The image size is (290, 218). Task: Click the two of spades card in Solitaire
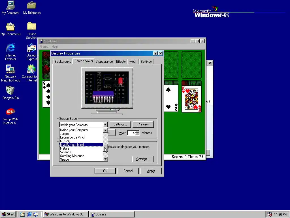[171, 98]
